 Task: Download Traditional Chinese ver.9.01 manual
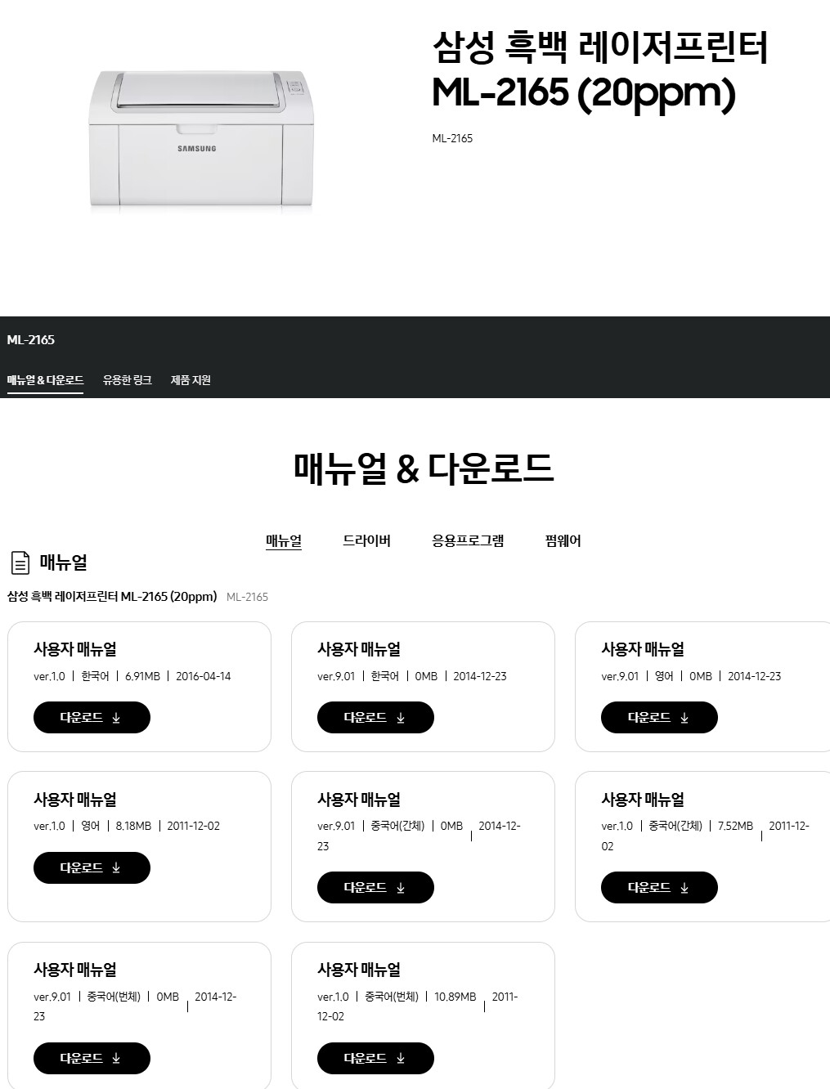tap(92, 1058)
